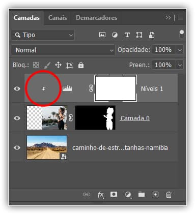Click the Opacidade 100% value field
The image size is (195, 214).
(x=164, y=50)
